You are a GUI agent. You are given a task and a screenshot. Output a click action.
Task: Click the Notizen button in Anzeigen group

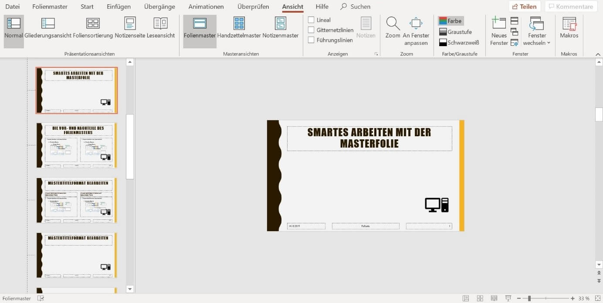click(366, 28)
